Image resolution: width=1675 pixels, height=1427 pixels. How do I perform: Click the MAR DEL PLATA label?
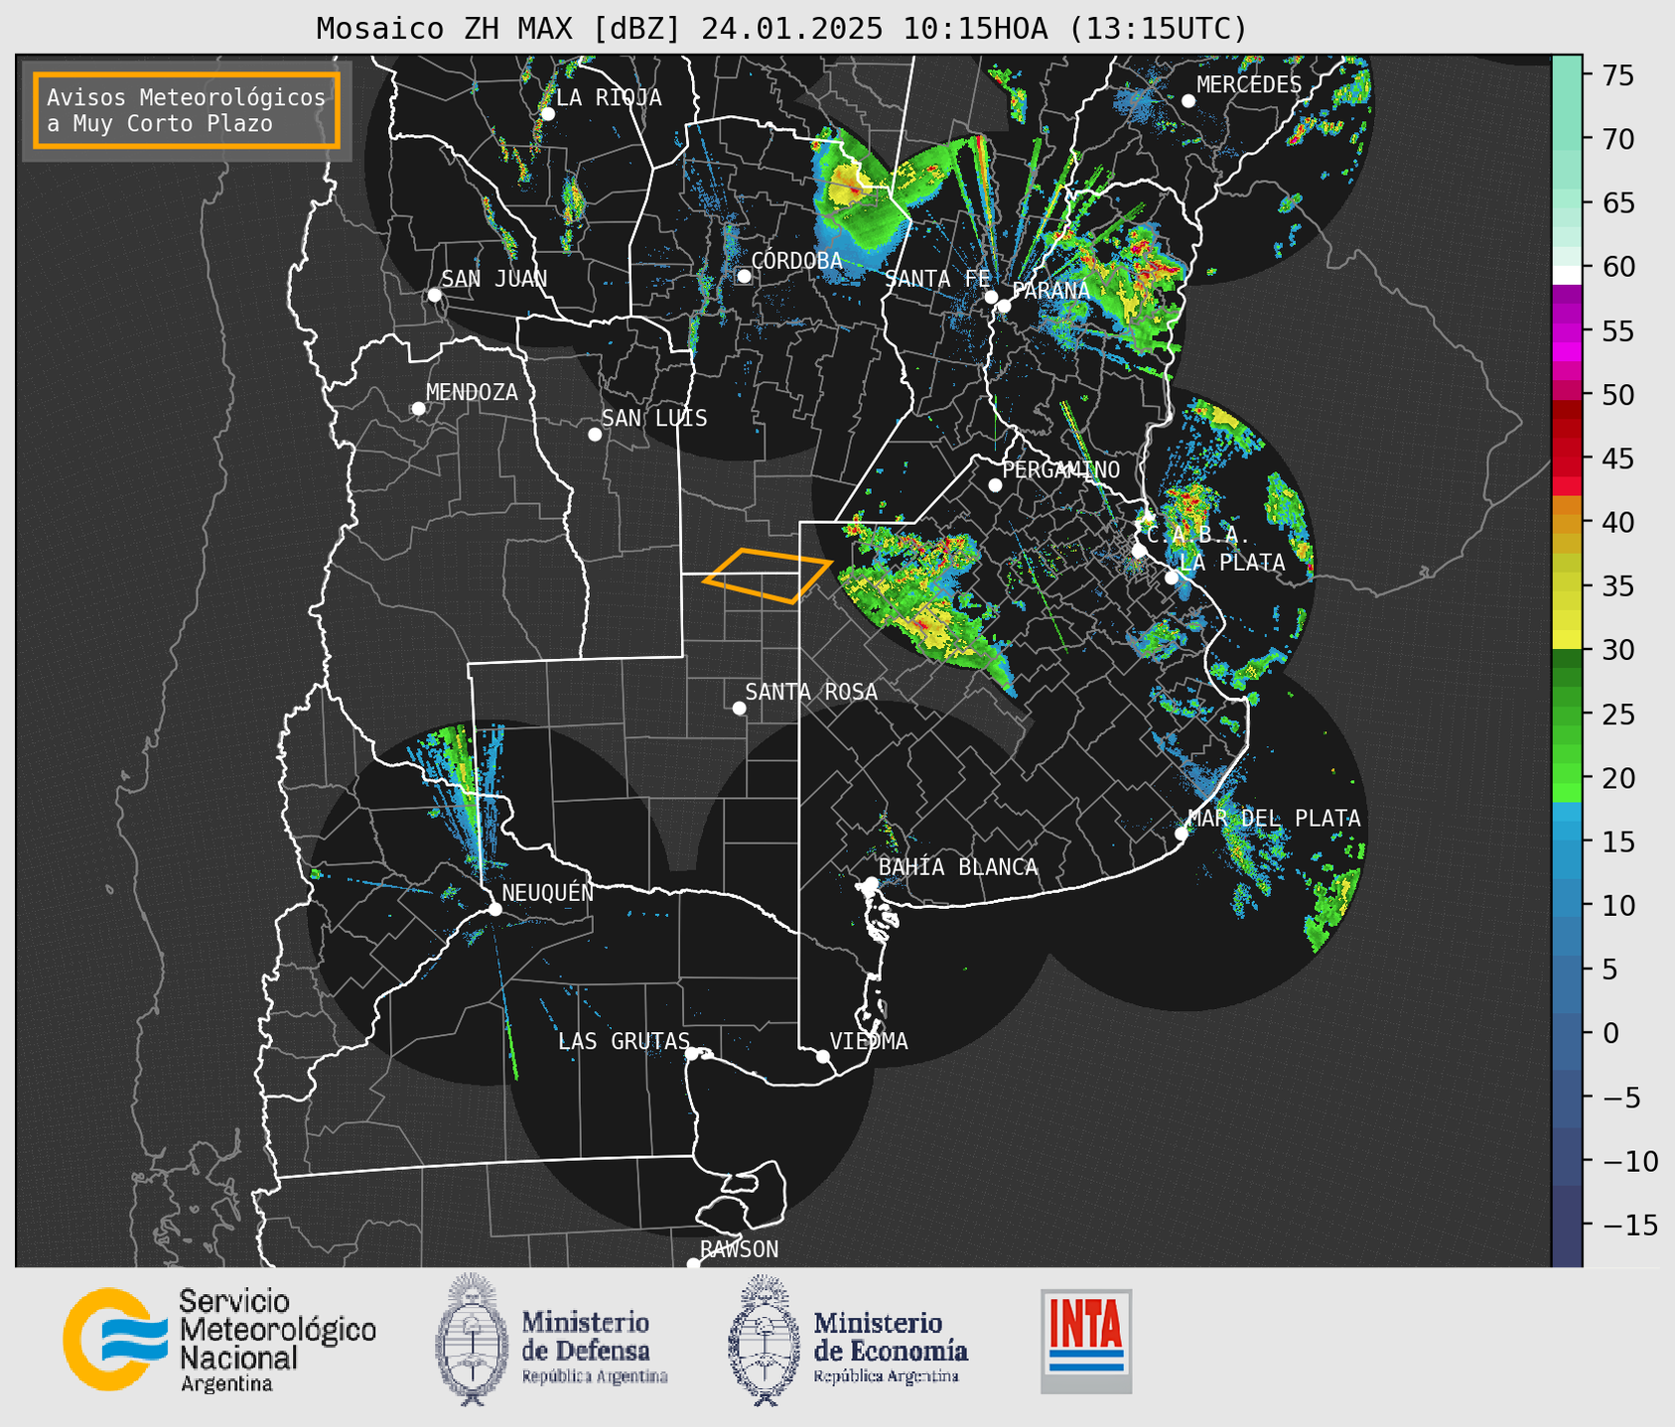click(1274, 819)
